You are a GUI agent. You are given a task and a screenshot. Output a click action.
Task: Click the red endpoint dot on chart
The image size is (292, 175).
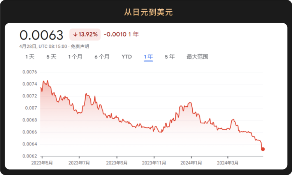pyautogui.click(x=263, y=149)
